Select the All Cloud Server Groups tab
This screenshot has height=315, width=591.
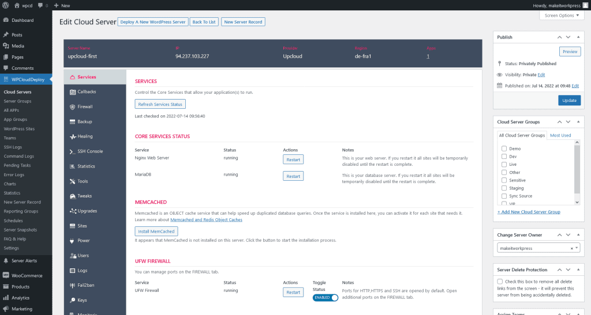(x=522, y=135)
